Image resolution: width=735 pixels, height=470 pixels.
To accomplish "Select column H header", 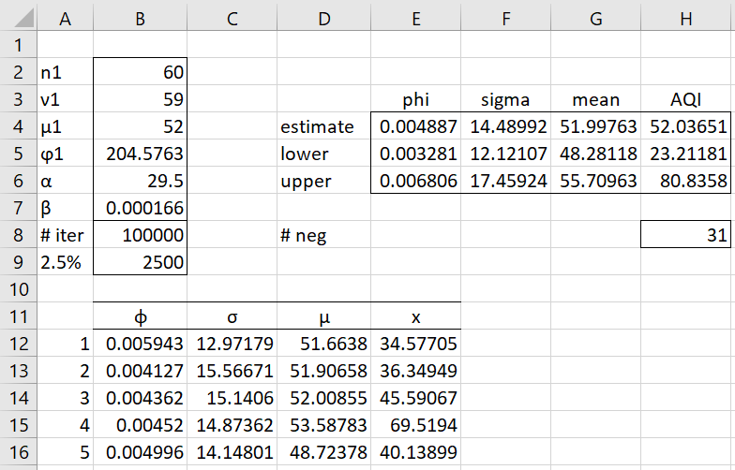I will [x=686, y=17].
